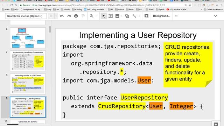
Task: Undo the last action
Action: coord(62,16)
